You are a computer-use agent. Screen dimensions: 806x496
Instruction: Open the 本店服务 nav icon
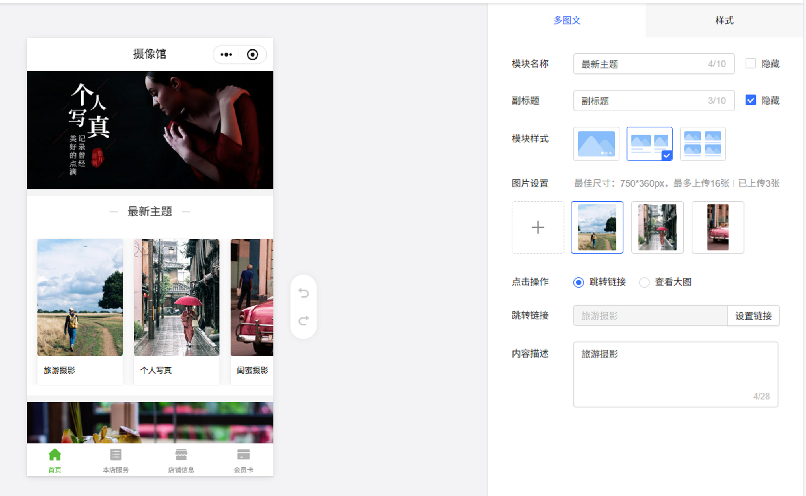(x=116, y=455)
